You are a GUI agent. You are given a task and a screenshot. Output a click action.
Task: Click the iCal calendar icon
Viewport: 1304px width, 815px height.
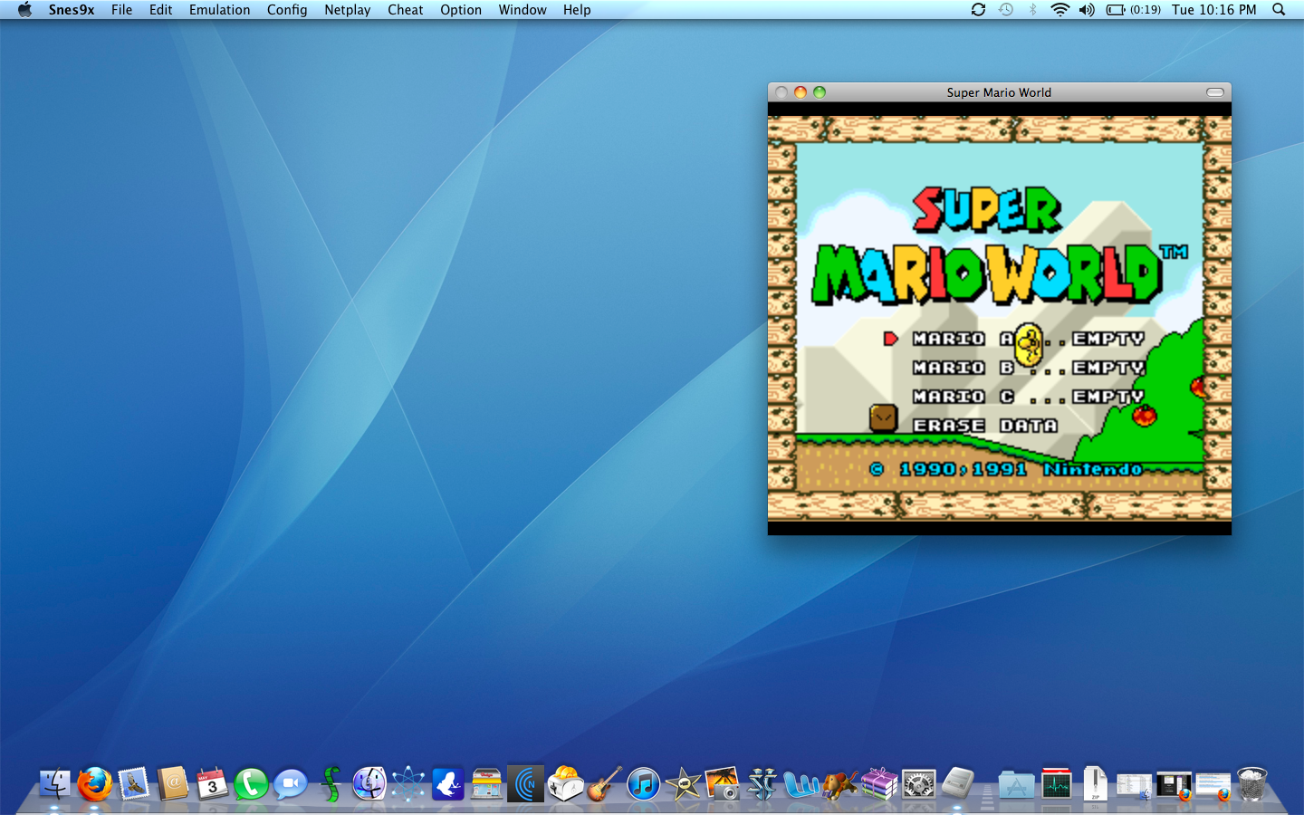(212, 783)
